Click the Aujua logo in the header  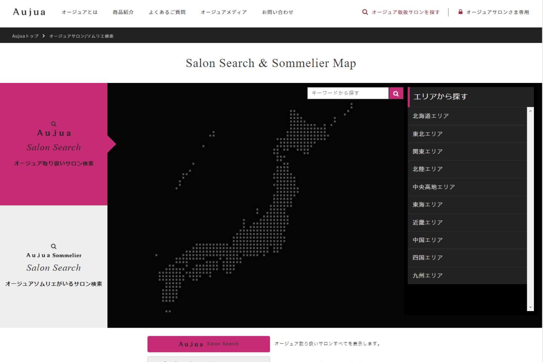point(29,12)
